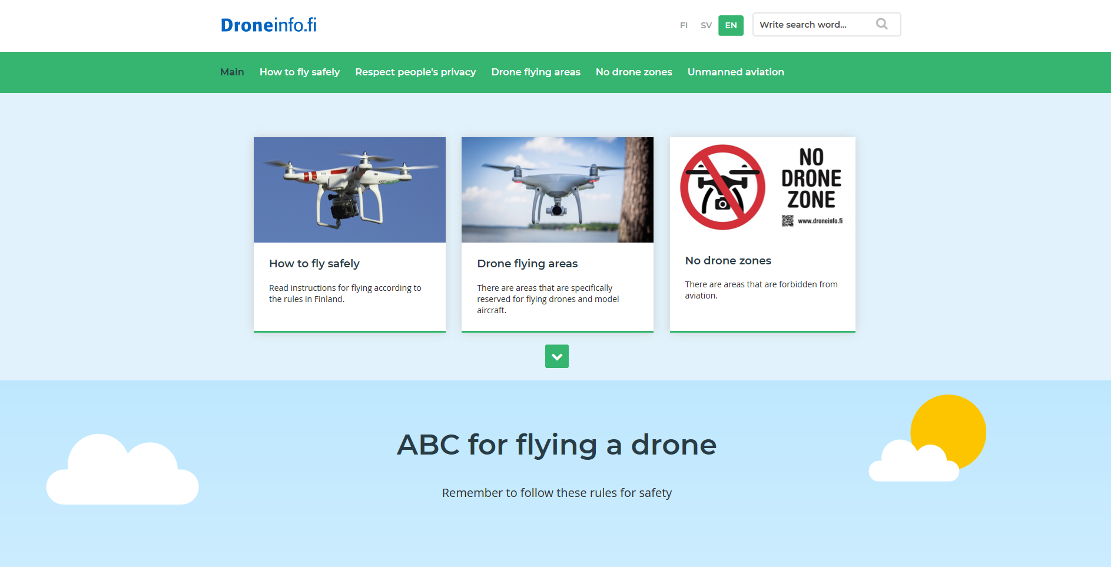Viewport: 1111px width, 567px height.
Task: Click the yellow sun illustration
Action: [949, 431]
